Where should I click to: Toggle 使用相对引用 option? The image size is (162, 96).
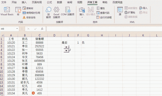point(31,13)
